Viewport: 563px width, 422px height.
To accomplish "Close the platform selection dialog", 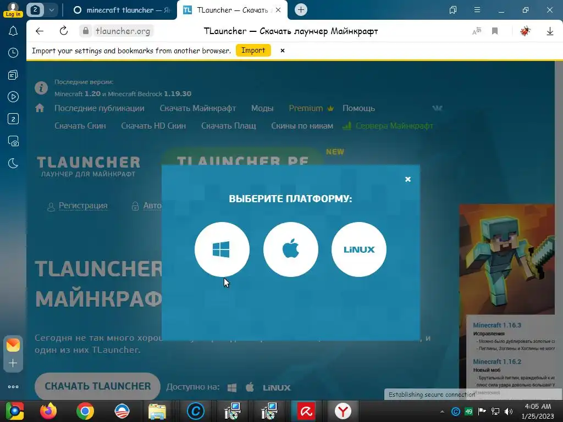I will click(408, 179).
